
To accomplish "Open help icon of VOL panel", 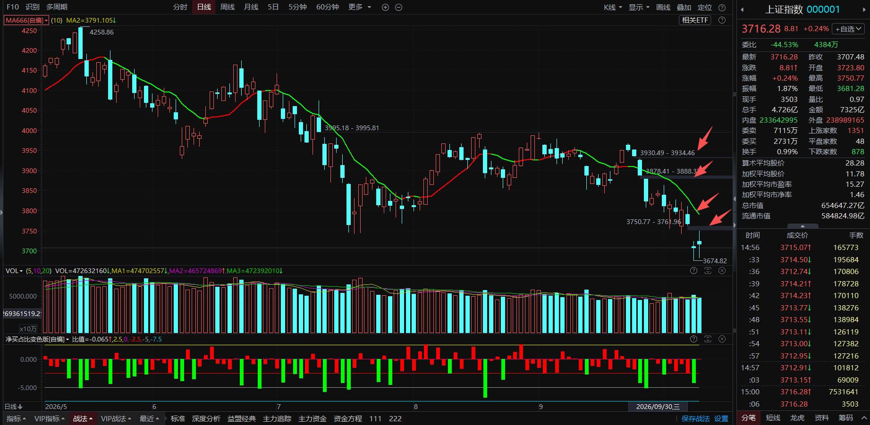I will (693, 271).
